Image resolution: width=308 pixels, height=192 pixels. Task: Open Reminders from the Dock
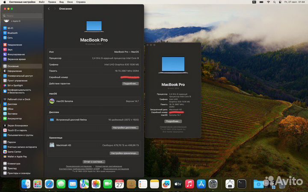point(143,184)
